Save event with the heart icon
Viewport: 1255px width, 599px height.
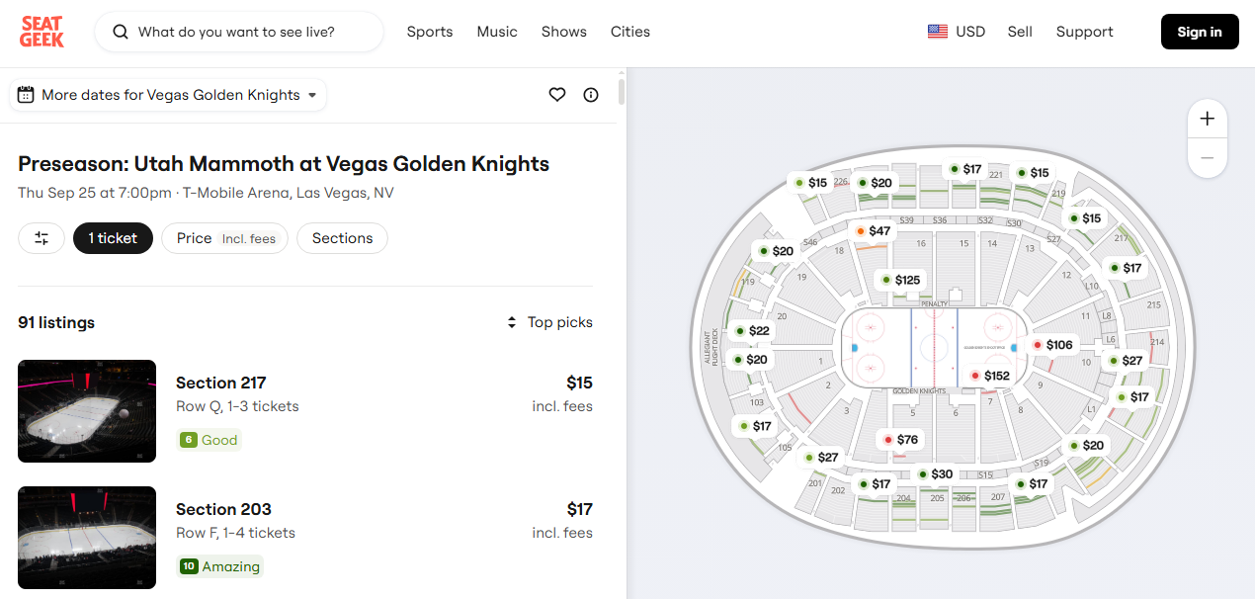pos(557,95)
